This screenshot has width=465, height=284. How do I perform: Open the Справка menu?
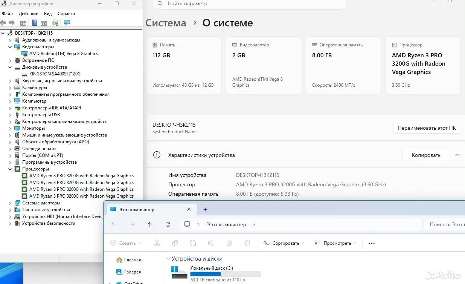pos(66,13)
